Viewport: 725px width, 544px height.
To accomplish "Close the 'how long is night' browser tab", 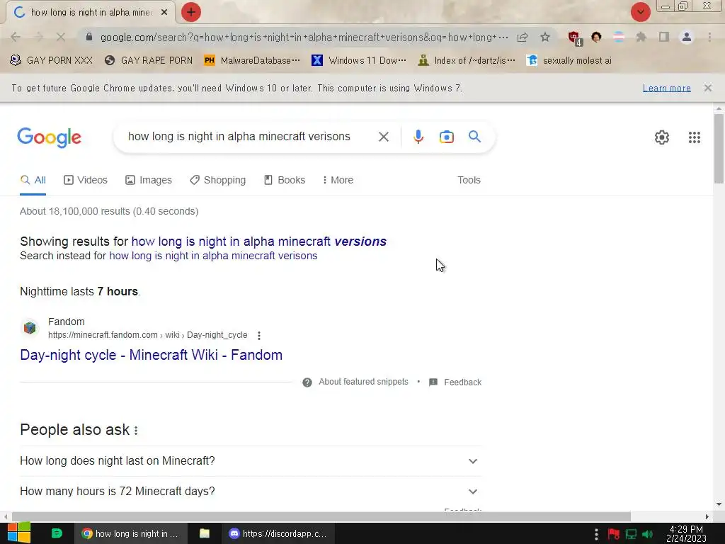I will tap(164, 13).
